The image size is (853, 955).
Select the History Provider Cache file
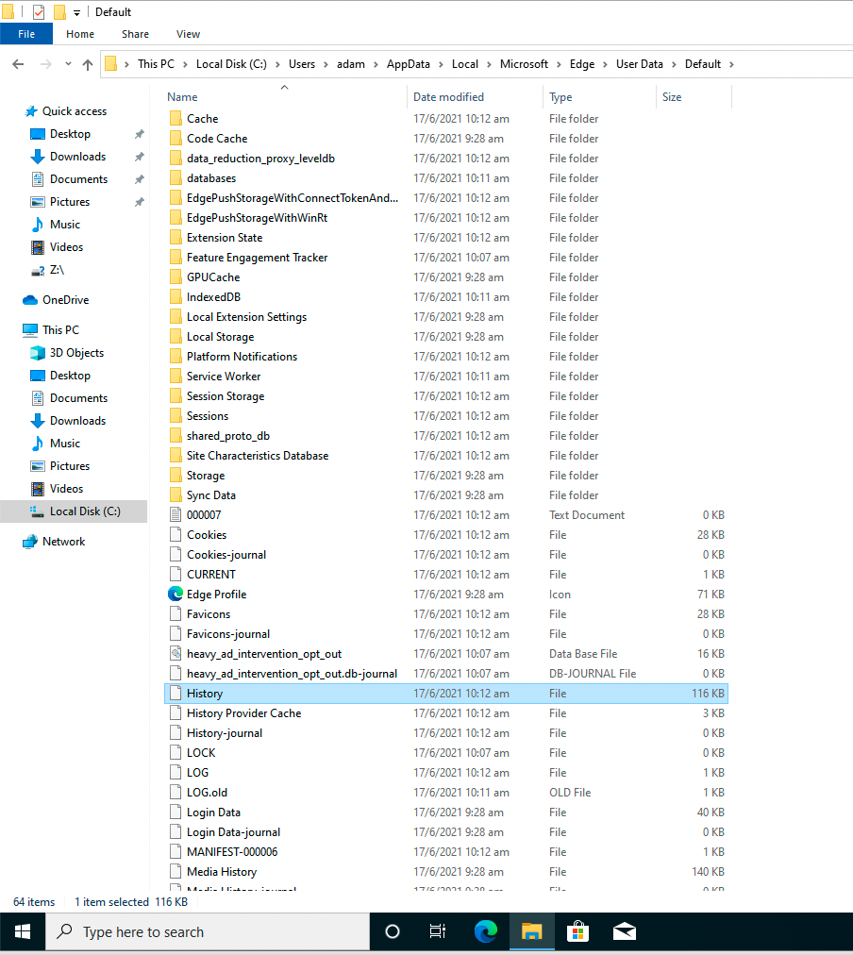pyautogui.click(x=244, y=713)
